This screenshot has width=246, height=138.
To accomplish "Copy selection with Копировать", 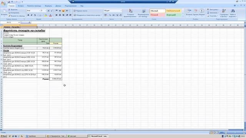I will click(x=14, y=13).
